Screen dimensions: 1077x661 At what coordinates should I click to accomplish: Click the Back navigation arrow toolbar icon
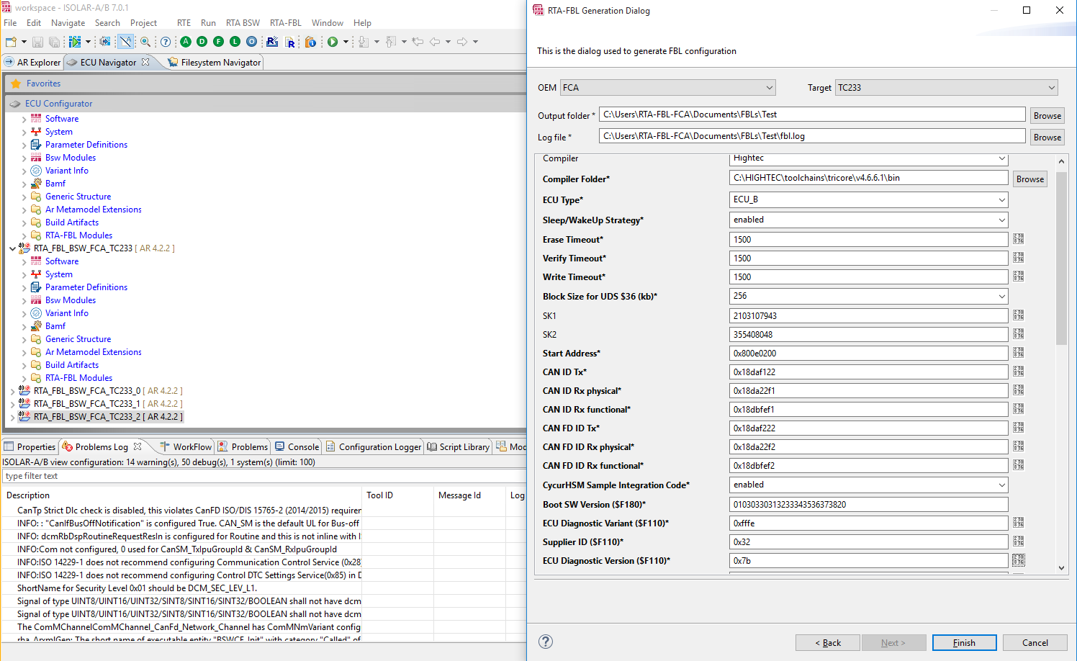coord(435,42)
